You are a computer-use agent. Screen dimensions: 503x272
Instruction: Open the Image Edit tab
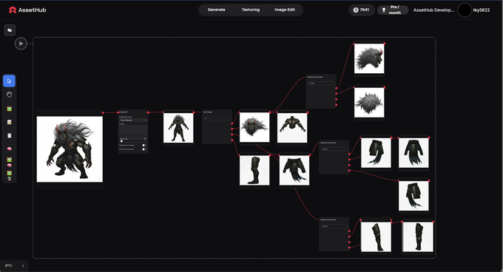coord(285,10)
